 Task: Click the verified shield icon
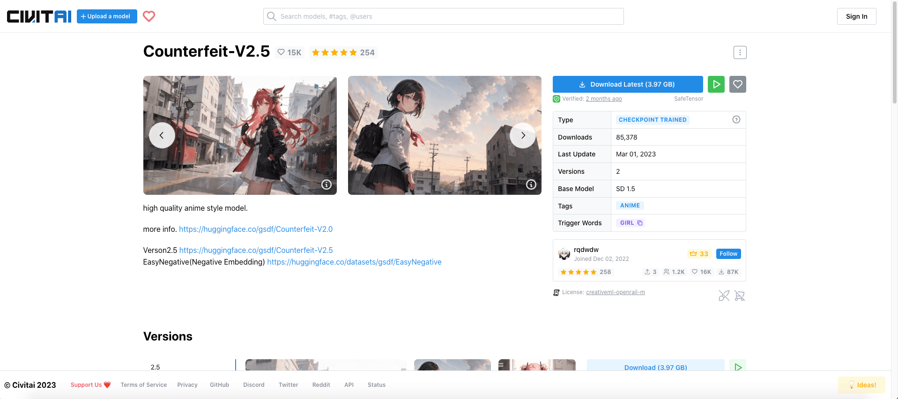[x=557, y=99]
